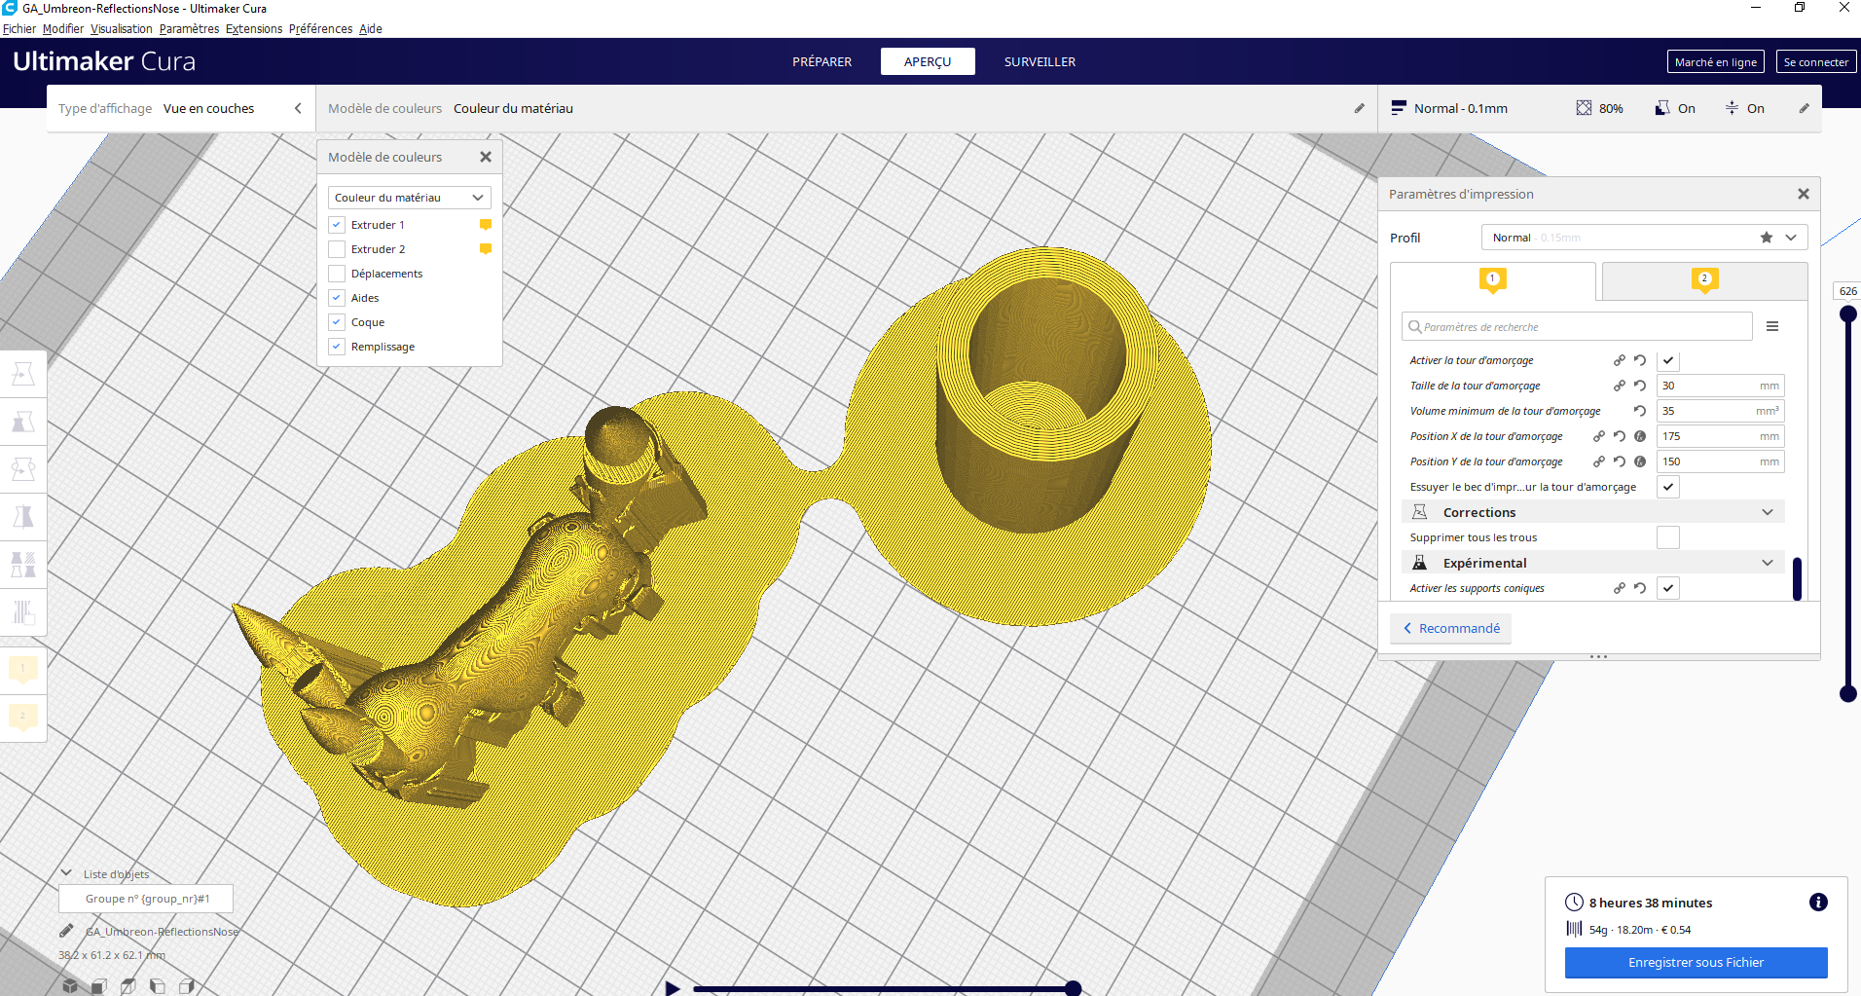Switch to the PRÉPARER stage
The height and width of the screenshot is (996, 1861).
click(x=821, y=61)
